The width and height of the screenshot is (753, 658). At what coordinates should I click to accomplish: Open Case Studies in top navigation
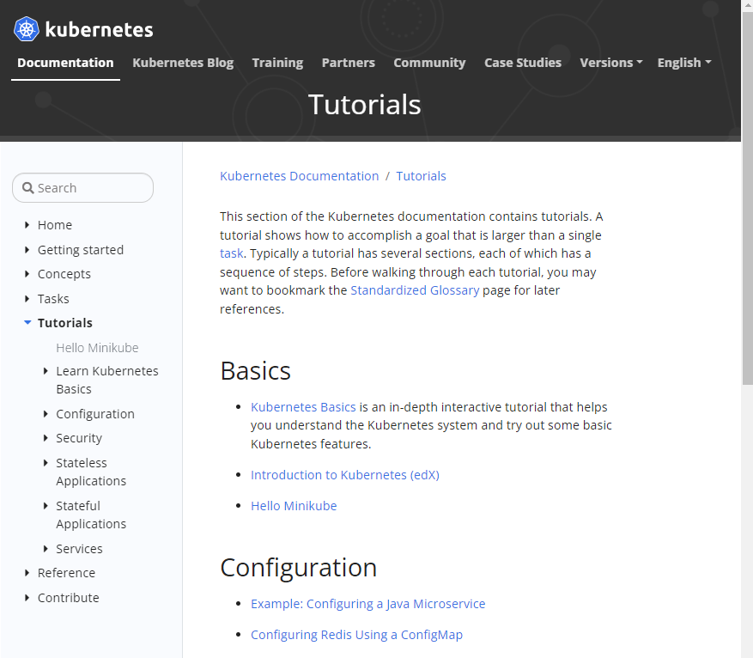pos(523,63)
